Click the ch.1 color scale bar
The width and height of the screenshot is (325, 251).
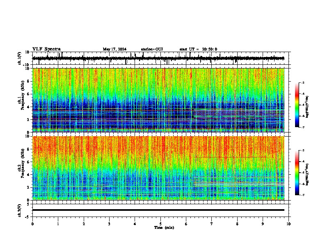[297, 105]
